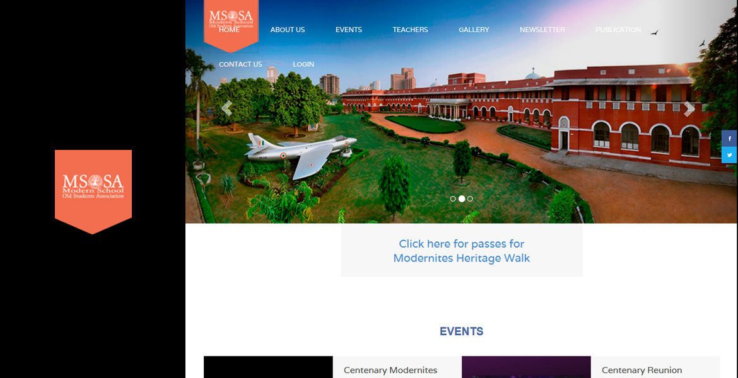The image size is (738, 378).
Task: Click the Modernites Heritage Walk passes link
Action: click(x=462, y=251)
